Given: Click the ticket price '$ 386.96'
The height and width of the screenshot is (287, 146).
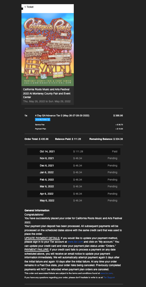Looking at the screenshot, I should pyautogui.click(x=118, y=116).
